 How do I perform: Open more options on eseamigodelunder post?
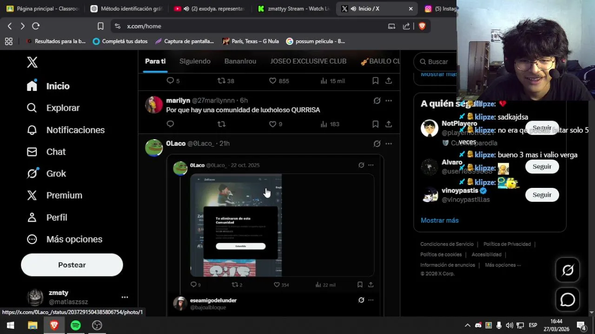370,300
